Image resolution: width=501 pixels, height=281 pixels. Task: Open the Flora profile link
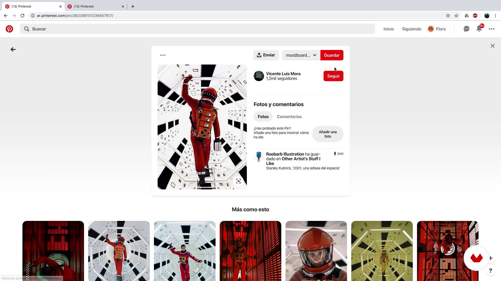(x=437, y=29)
